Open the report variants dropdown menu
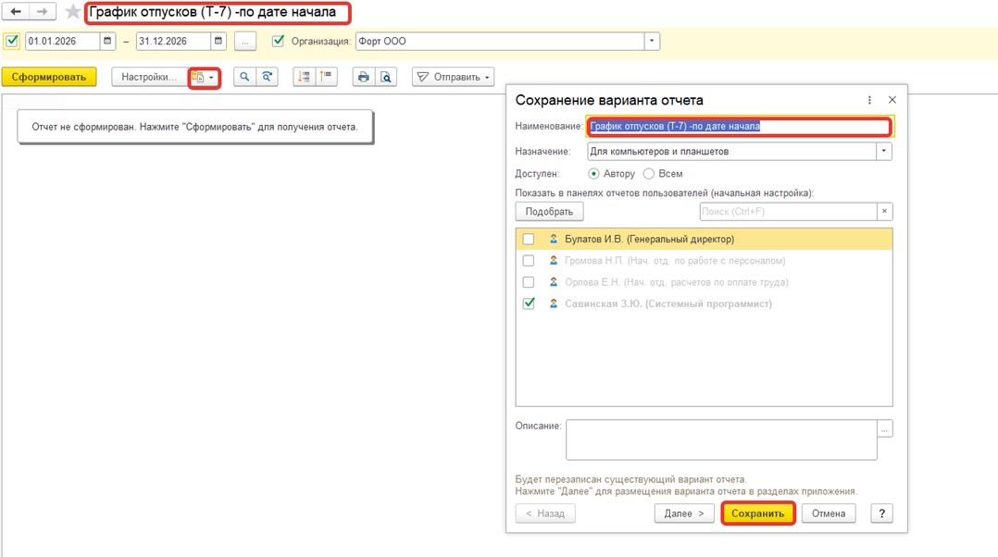The height and width of the screenshot is (557, 998). [204, 78]
